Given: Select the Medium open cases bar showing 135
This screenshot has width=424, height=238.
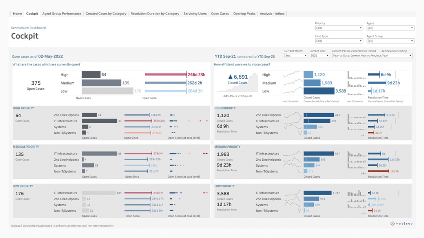Looking at the screenshot, I should [x=101, y=83].
